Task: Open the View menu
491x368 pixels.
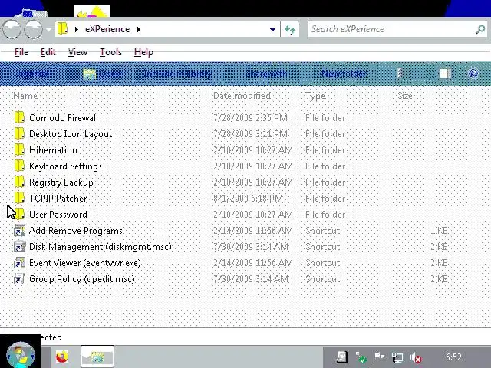Action: (x=77, y=52)
